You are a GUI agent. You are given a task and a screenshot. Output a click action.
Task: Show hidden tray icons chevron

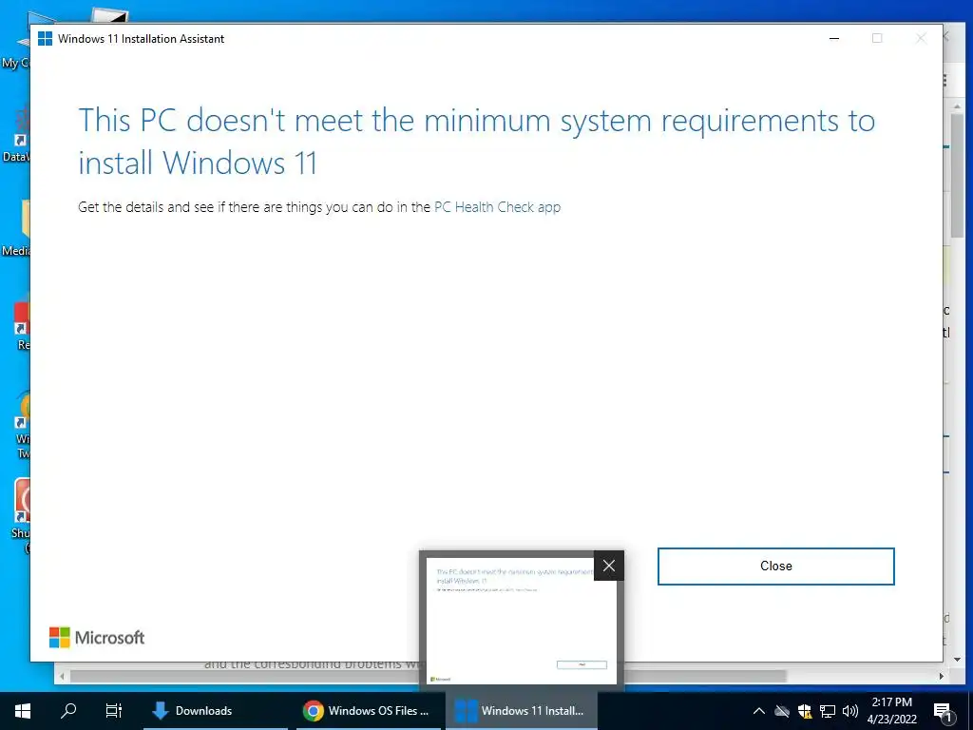(x=758, y=711)
